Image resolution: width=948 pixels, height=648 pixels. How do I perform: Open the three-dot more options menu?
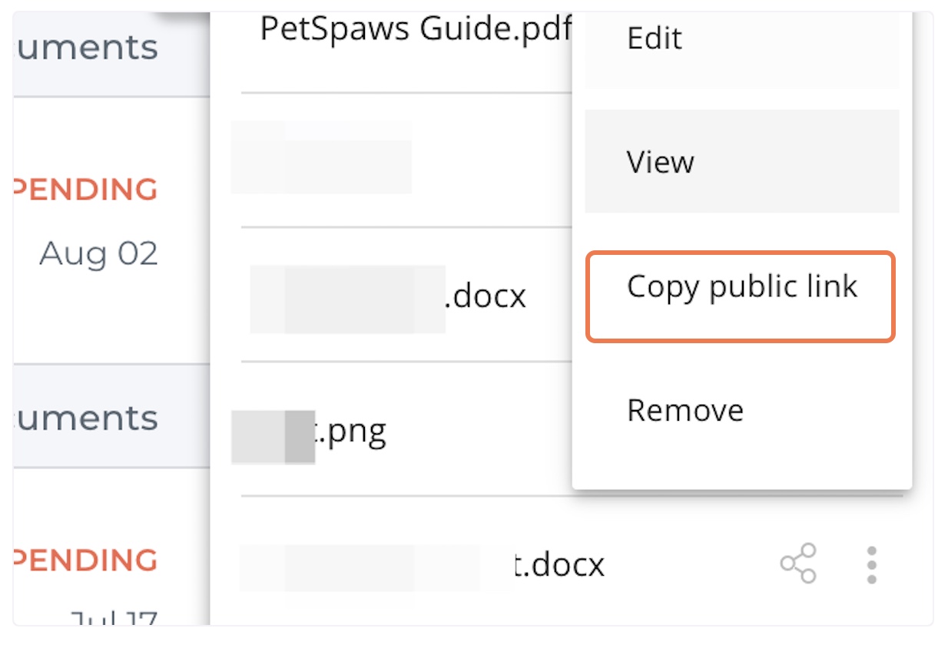871,565
